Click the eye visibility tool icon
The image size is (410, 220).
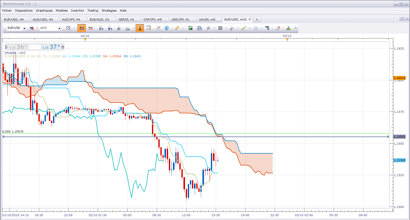click(x=158, y=28)
